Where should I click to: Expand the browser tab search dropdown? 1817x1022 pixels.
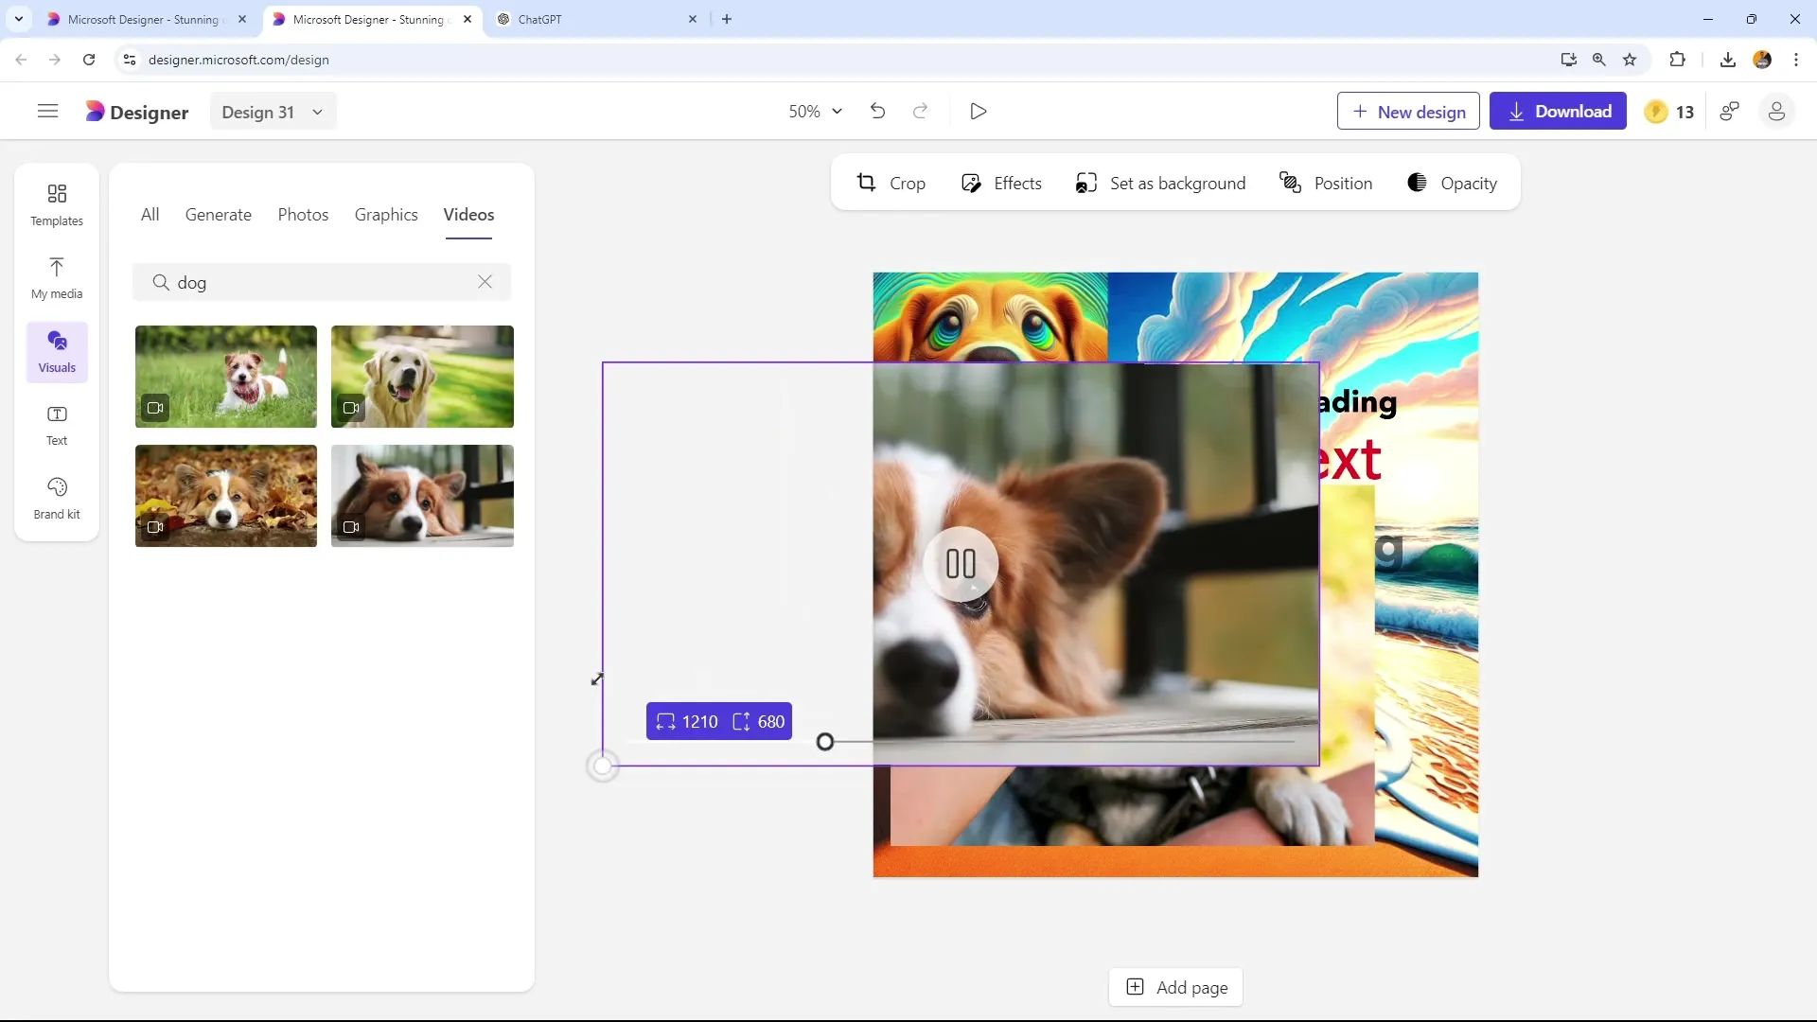click(x=18, y=19)
